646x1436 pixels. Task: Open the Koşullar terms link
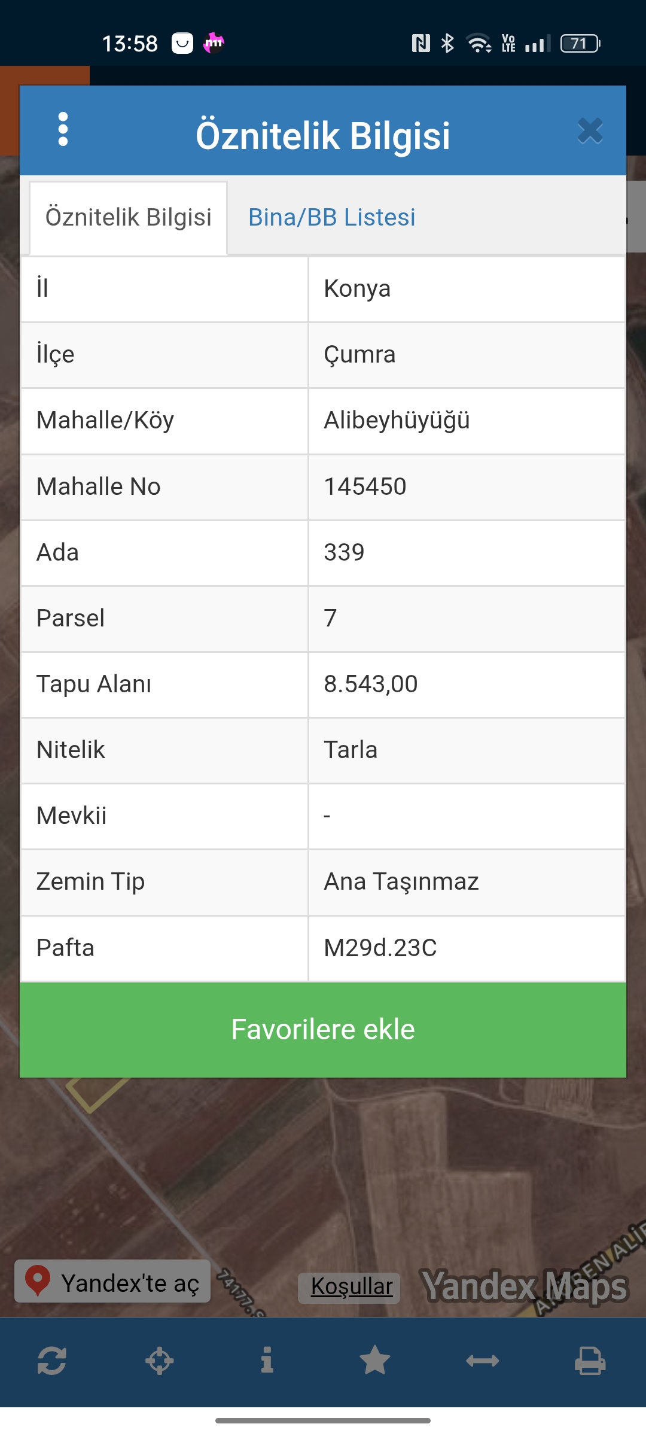coord(351,1286)
